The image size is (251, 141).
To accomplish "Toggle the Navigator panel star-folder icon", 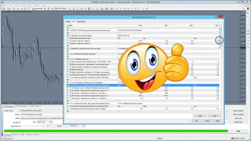I will [21, 9].
